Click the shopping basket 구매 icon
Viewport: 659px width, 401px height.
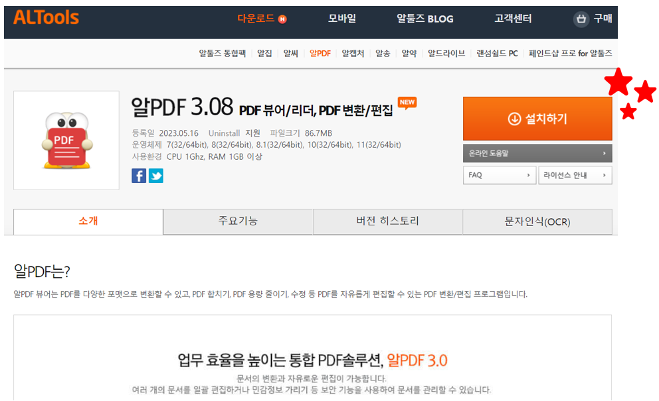581,19
